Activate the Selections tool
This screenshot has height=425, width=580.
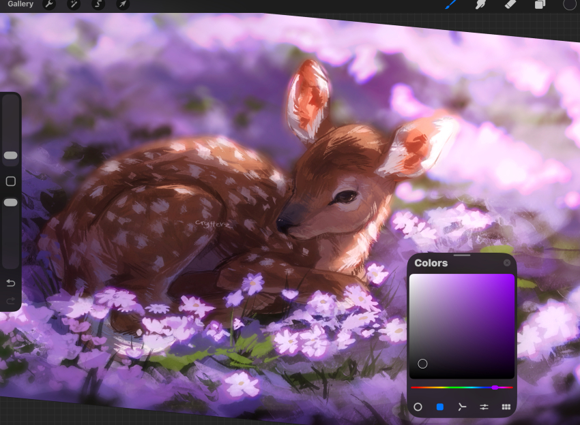tap(98, 5)
